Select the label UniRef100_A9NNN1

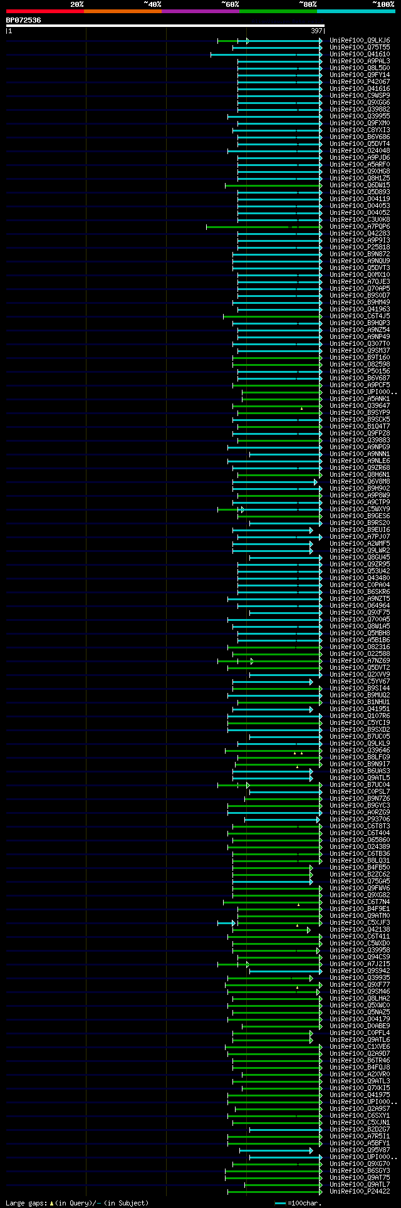pyautogui.click(x=360, y=454)
